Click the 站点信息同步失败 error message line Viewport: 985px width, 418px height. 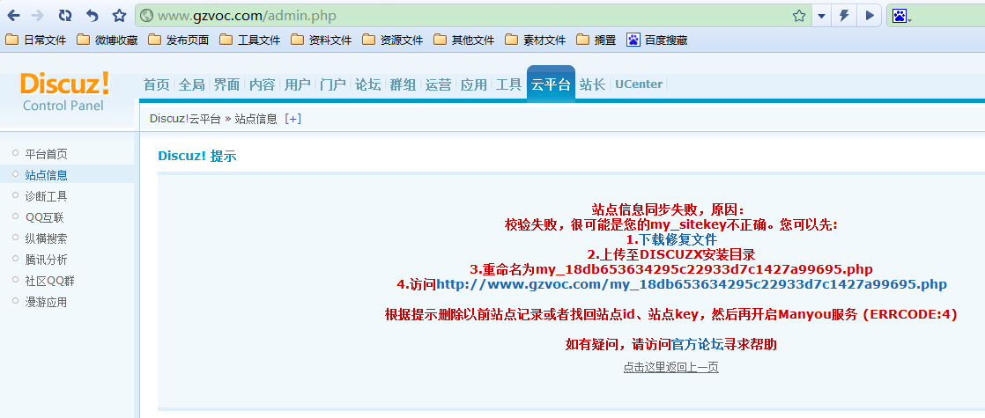click(670, 209)
